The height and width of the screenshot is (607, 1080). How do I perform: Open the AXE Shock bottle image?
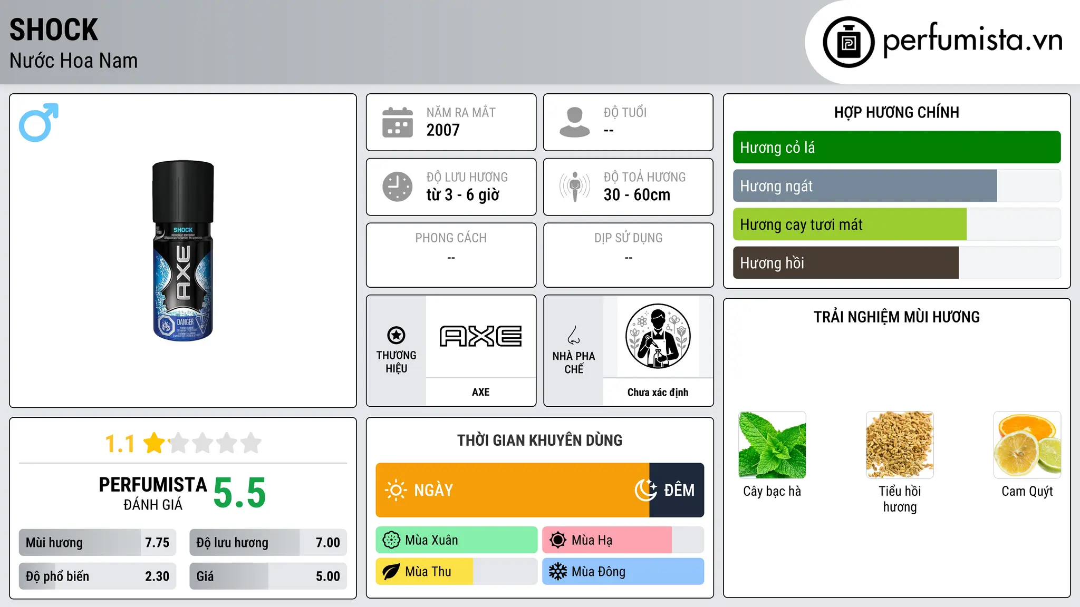pos(183,251)
